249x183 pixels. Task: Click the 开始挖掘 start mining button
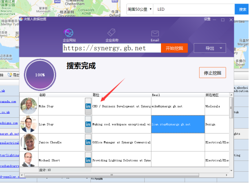174,48
